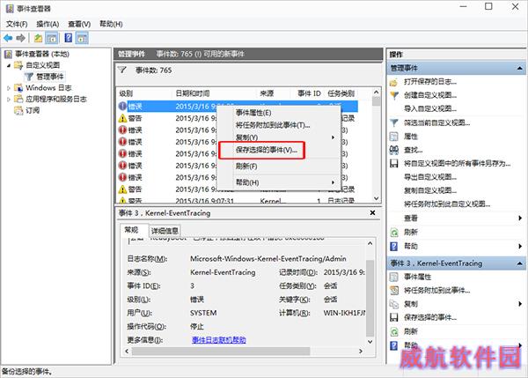Select 订阅 in the tree

tap(33, 110)
